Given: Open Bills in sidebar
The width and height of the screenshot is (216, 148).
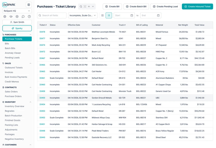Looking at the screenshot, I should tap(7, 44).
